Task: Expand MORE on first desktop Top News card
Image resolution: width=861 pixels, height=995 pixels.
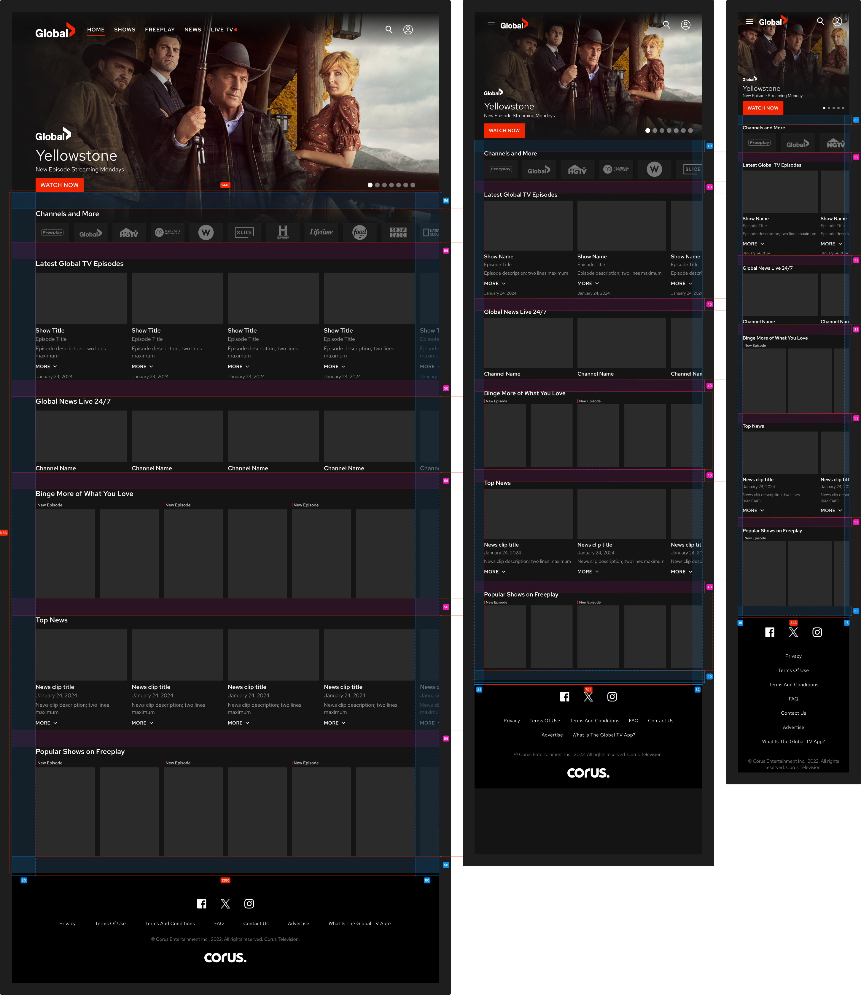Action: 46,723
